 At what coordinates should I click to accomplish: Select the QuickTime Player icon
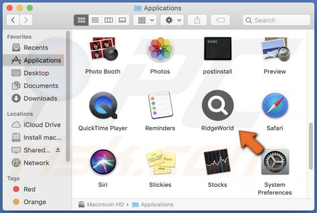(x=103, y=105)
